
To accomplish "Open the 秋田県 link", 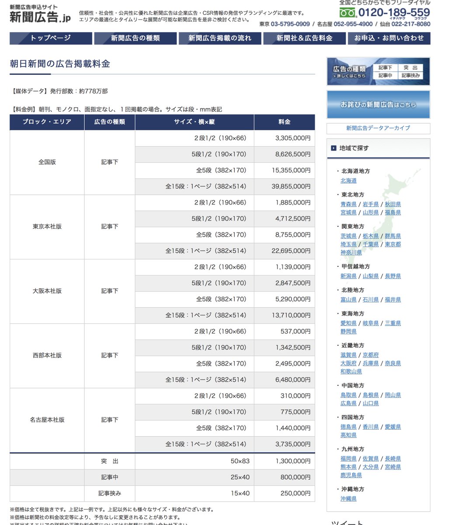I will tap(393, 204).
